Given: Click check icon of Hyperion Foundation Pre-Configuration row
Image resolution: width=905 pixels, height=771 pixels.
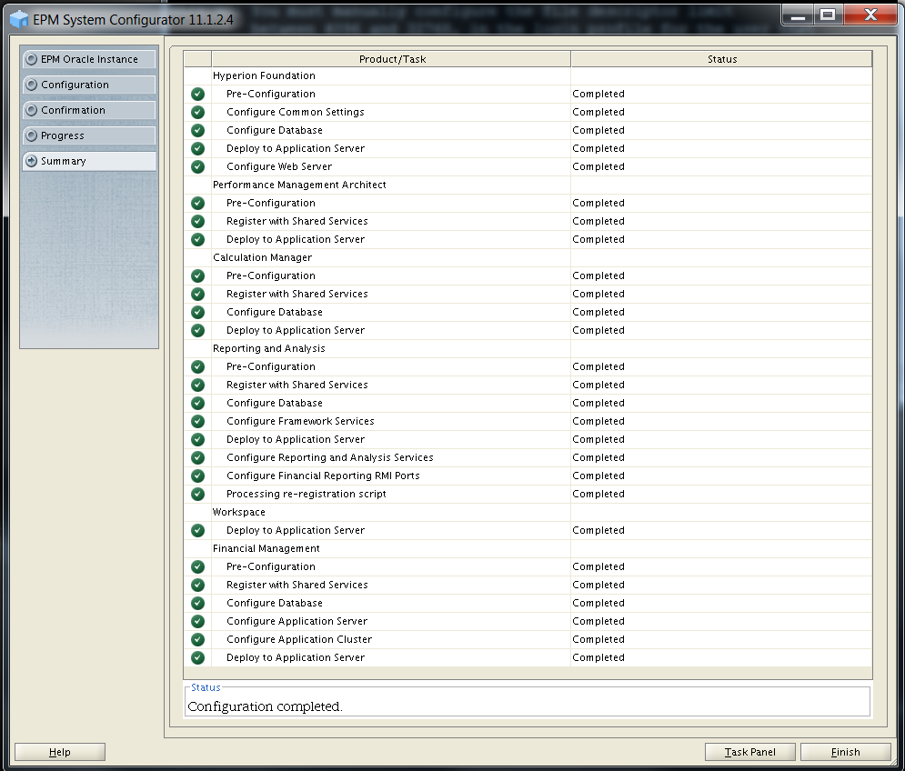Looking at the screenshot, I should (197, 94).
